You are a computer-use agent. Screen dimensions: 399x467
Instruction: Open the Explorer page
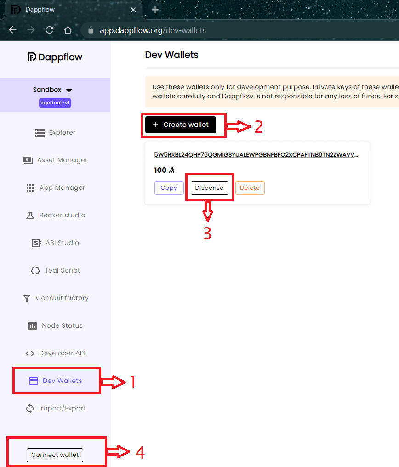click(x=62, y=132)
